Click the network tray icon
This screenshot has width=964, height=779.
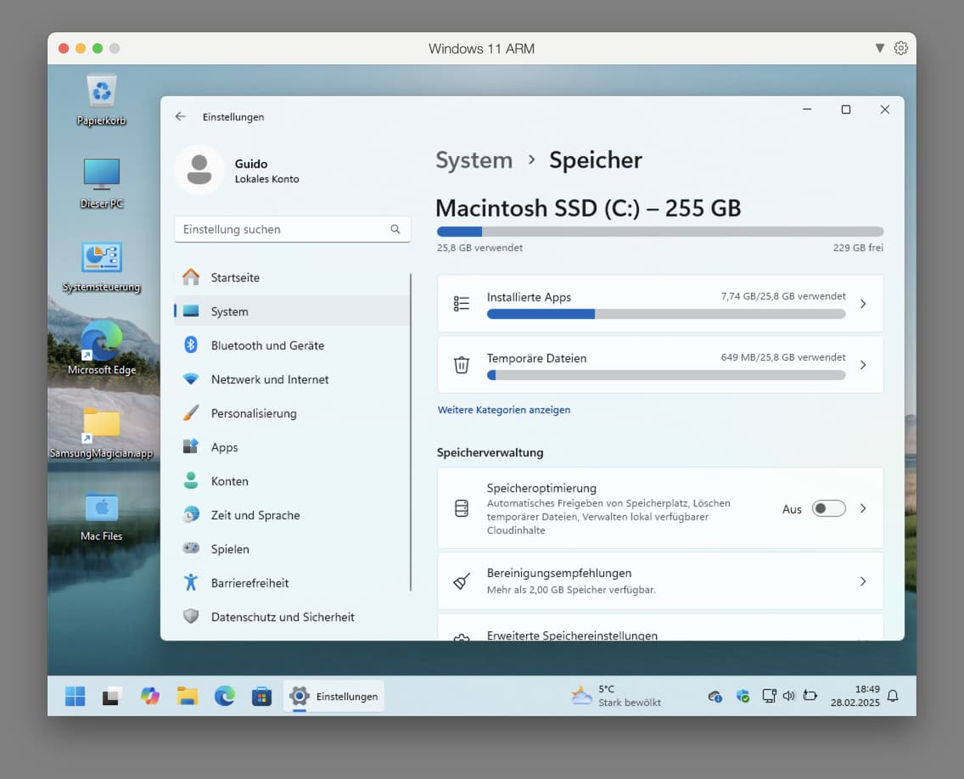pos(769,695)
